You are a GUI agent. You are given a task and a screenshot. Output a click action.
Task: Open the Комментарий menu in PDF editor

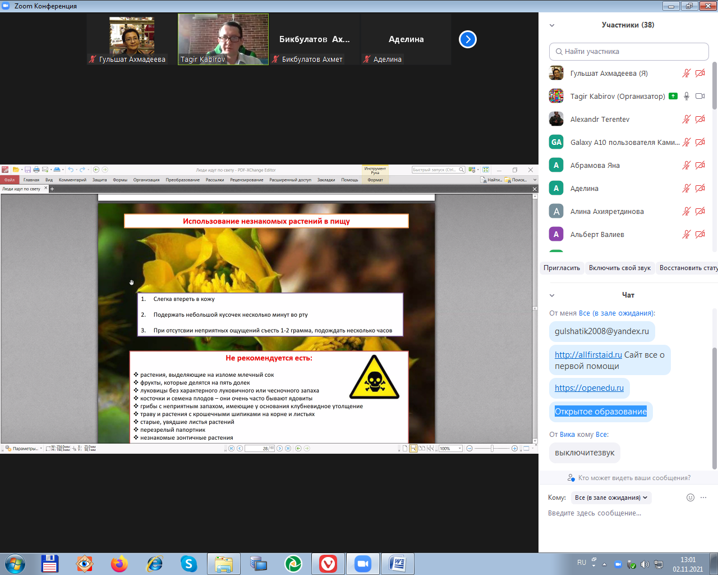(x=72, y=180)
